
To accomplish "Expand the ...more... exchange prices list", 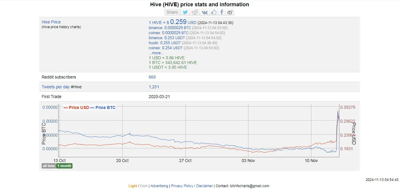I will [x=156, y=53].
